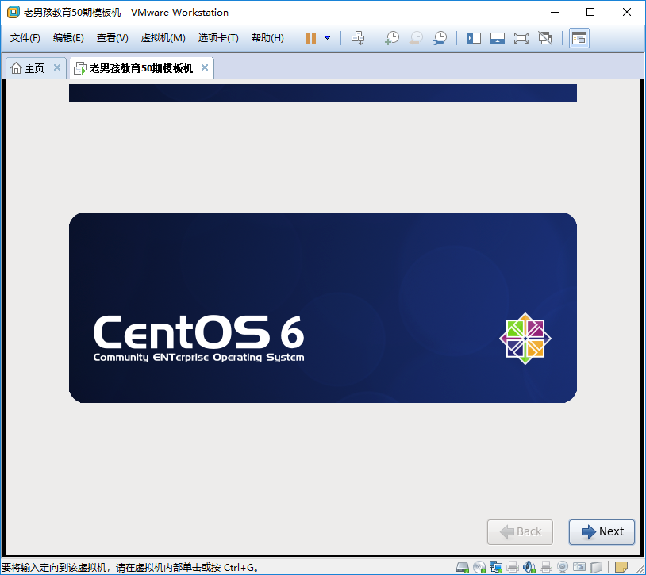646x575 pixels.
Task: Click the sound card status icon
Action: [529, 567]
